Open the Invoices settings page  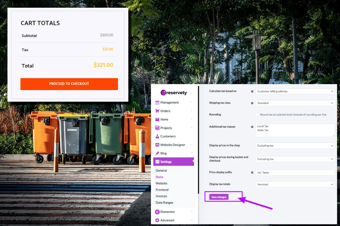(x=161, y=196)
